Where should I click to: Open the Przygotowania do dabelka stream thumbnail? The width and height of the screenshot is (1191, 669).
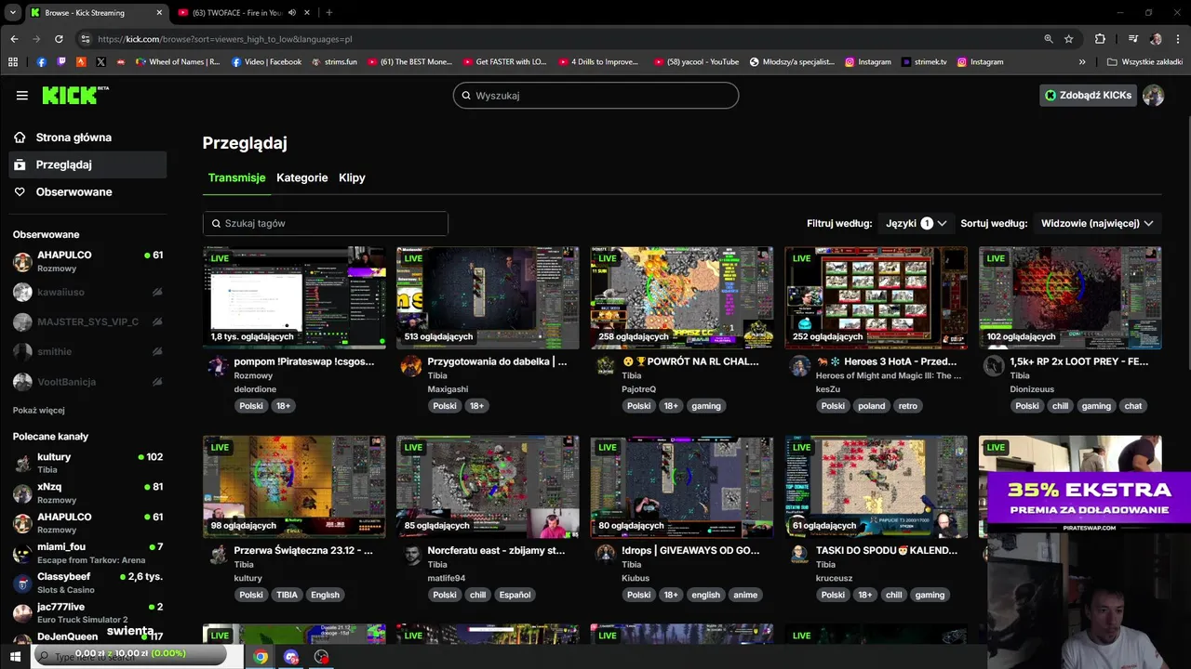click(488, 297)
